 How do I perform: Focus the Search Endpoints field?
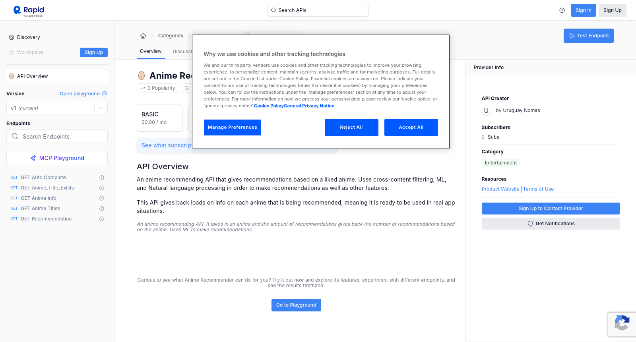tap(57, 136)
